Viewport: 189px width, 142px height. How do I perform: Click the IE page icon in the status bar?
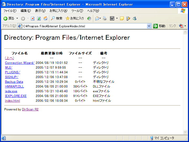[x=4, y=138]
